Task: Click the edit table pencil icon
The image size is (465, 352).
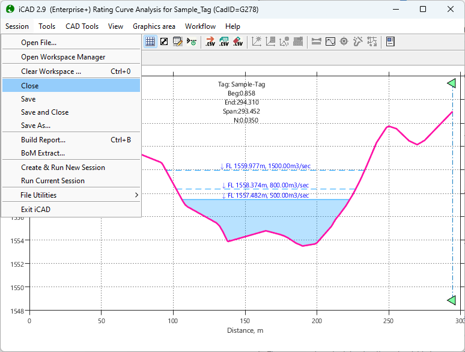Action: (x=177, y=41)
